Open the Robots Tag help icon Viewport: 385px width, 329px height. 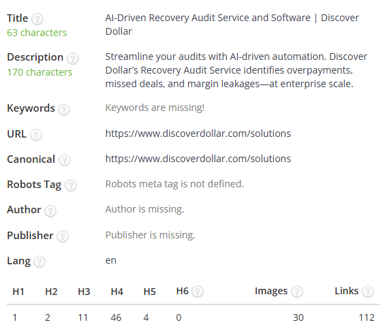pyautogui.click(x=71, y=185)
